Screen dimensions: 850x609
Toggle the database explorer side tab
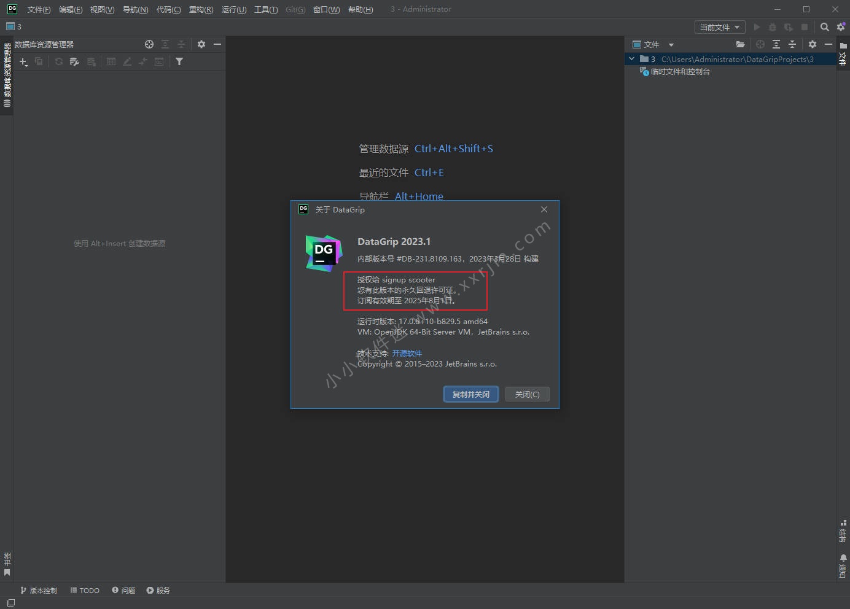click(x=7, y=76)
